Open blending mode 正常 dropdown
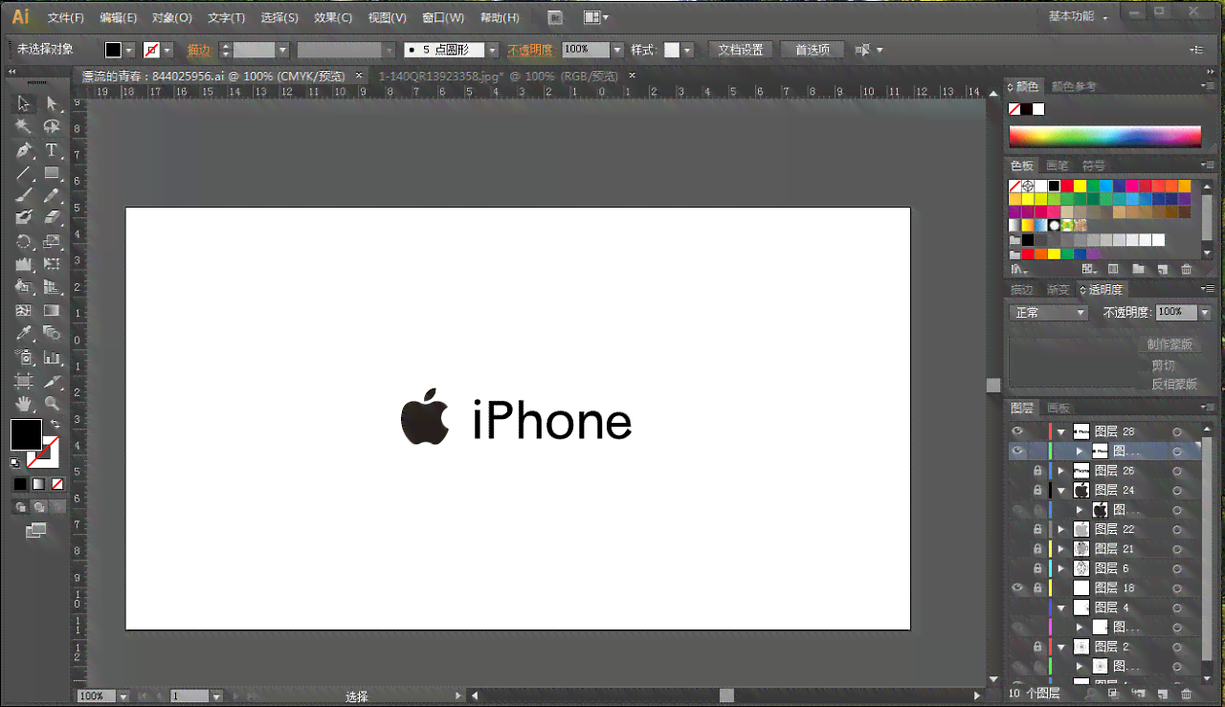Screen dimensions: 1225x707 [1050, 313]
